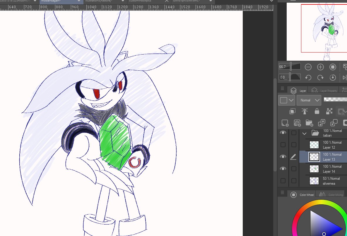Close the custominboxpics canvas tab
The width and height of the screenshot is (347, 236).
(x=167, y=1)
